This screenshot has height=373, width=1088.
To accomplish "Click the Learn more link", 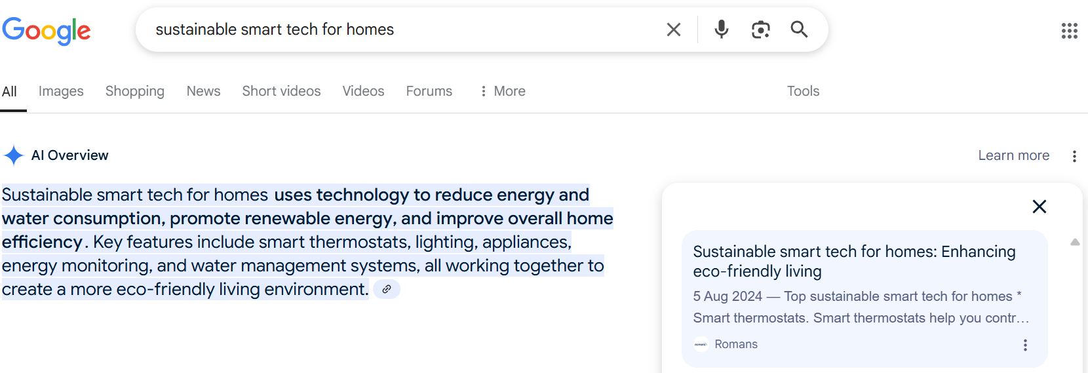I will [x=1013, y=155].
